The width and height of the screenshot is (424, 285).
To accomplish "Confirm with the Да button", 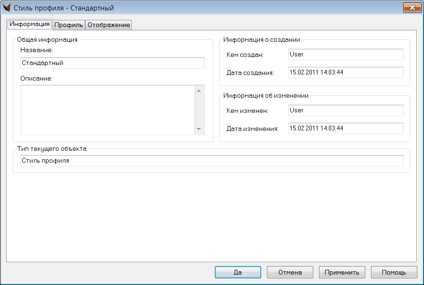I will point(238,273).
